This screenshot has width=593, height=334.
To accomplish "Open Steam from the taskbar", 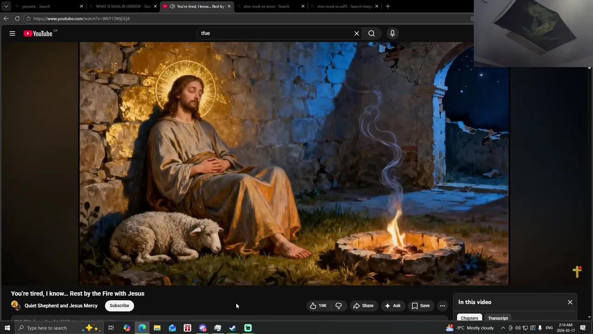I will 233,328.
